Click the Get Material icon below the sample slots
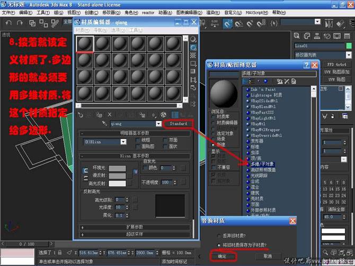Viewport: 355px width, 266px height. coord(81,114)
